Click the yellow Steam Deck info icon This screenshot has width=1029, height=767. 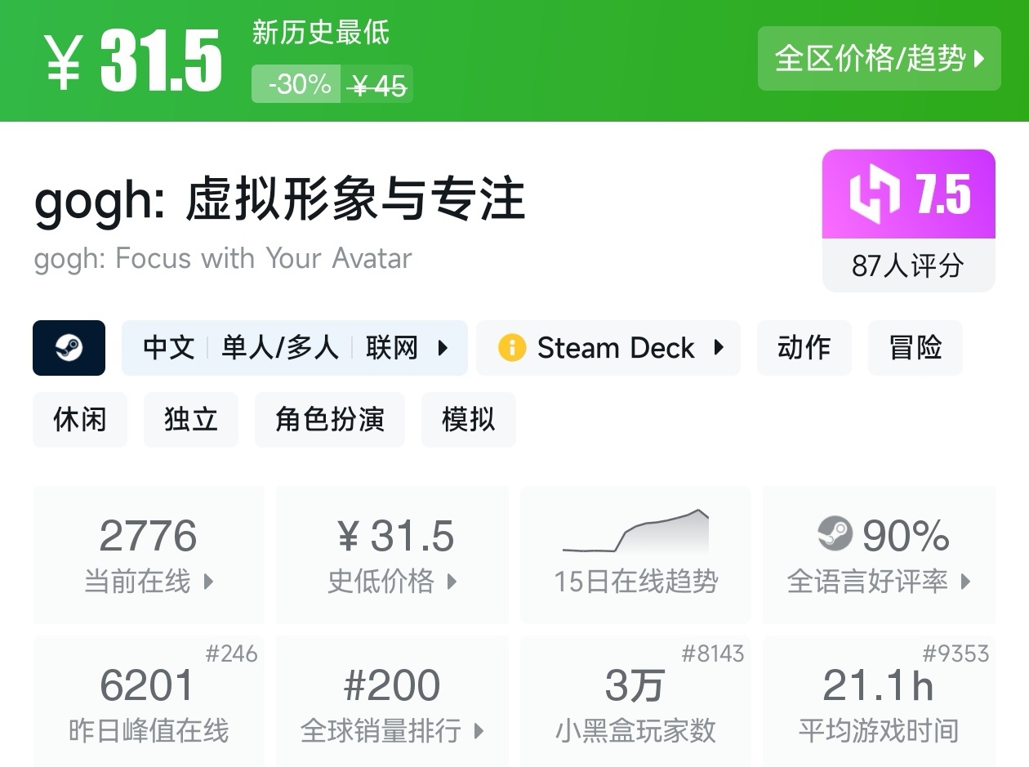[512, 348]
